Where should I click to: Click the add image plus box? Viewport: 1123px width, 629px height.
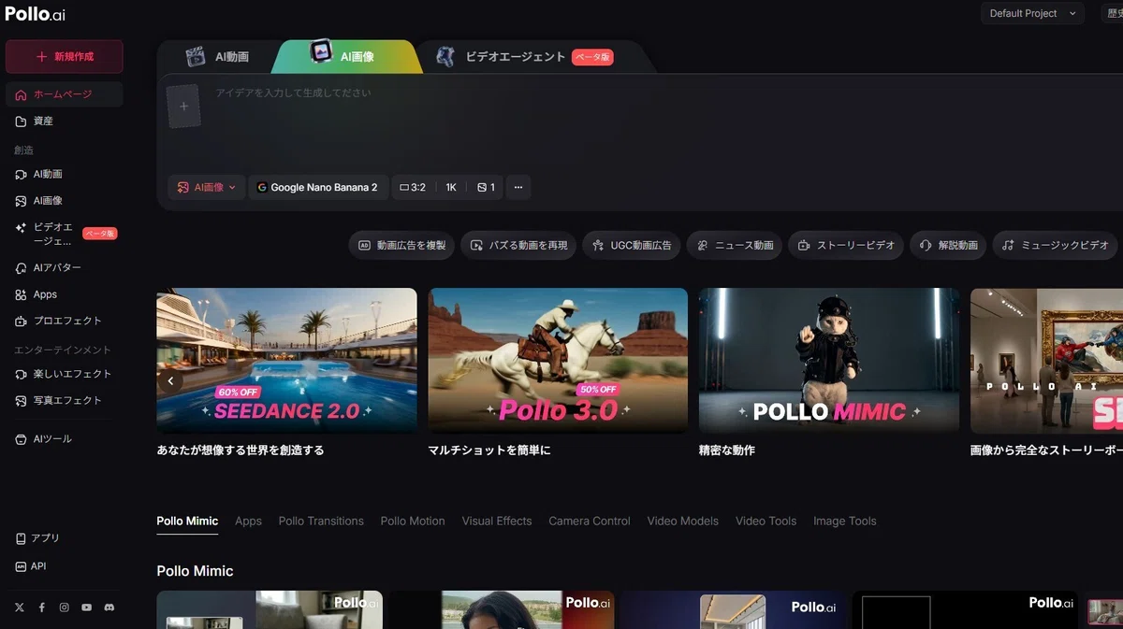pyautogui.click(x=183, y=107)
